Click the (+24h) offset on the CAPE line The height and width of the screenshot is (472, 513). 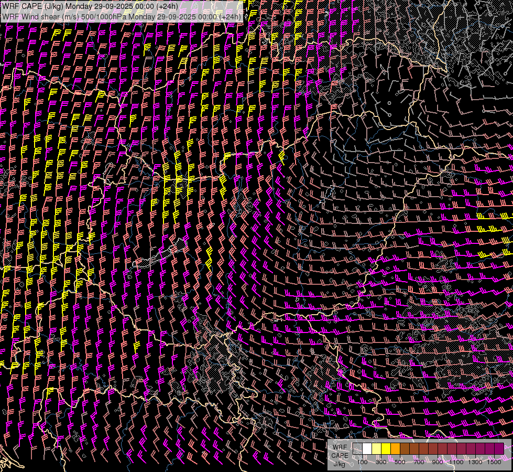click(x=166, y=6)
